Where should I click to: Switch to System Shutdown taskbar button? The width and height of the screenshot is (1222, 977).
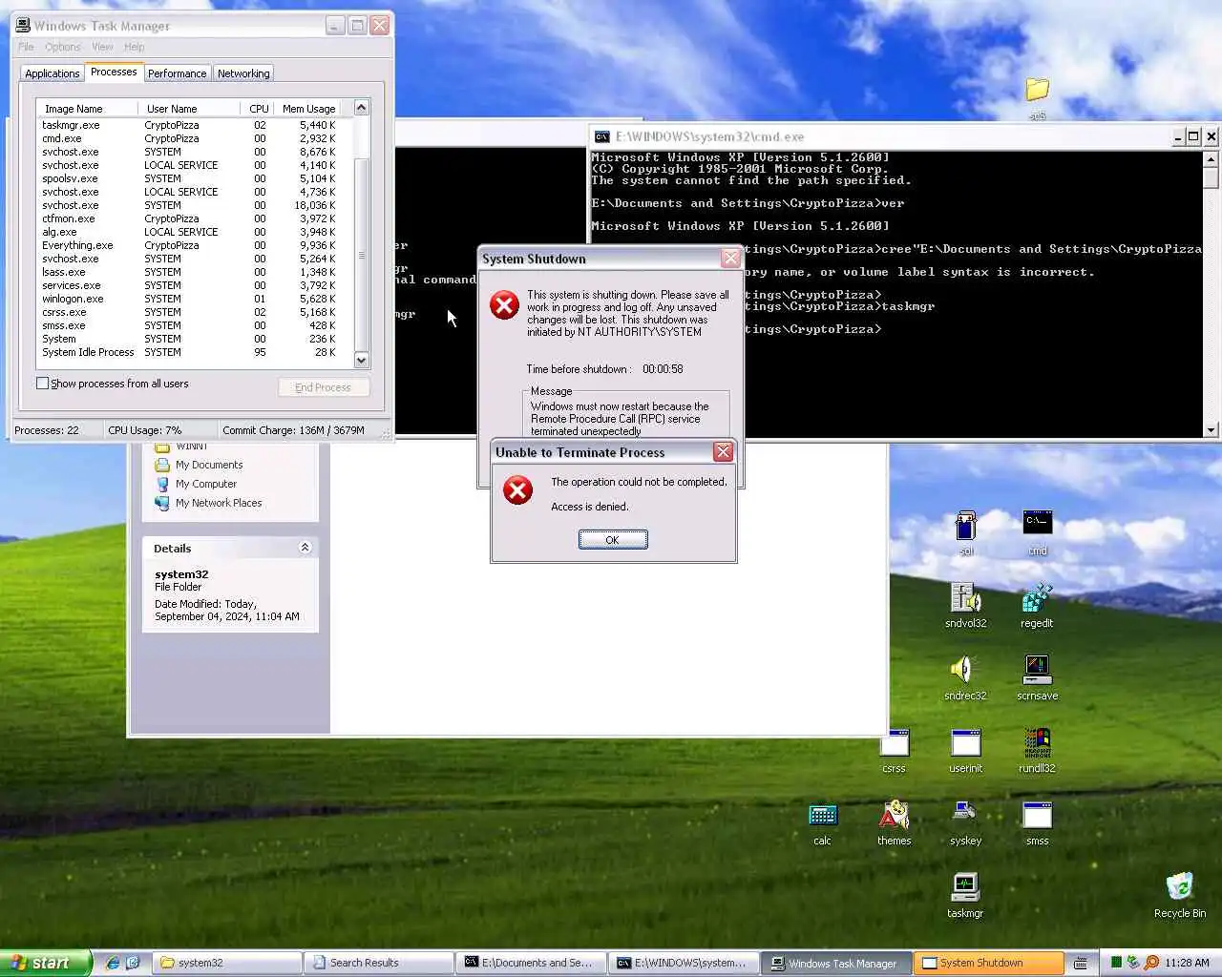pos(989,963)
